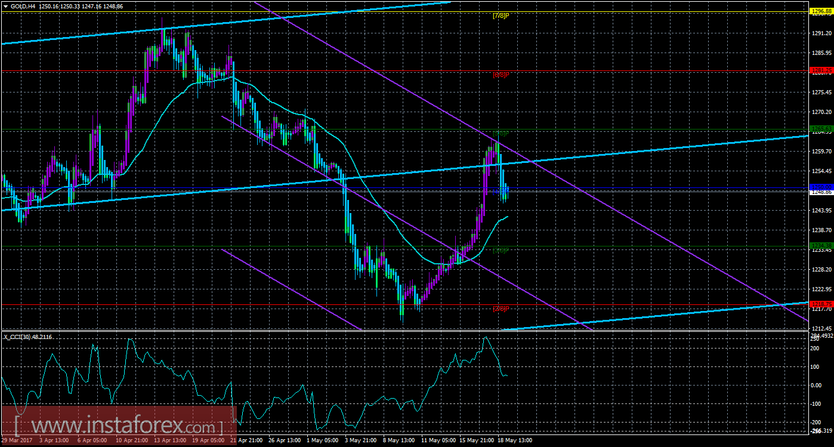834x447 pixels.
Task: Open the chart menu triangle beside GOLD,H4
Action: click(x=5, y=5)
